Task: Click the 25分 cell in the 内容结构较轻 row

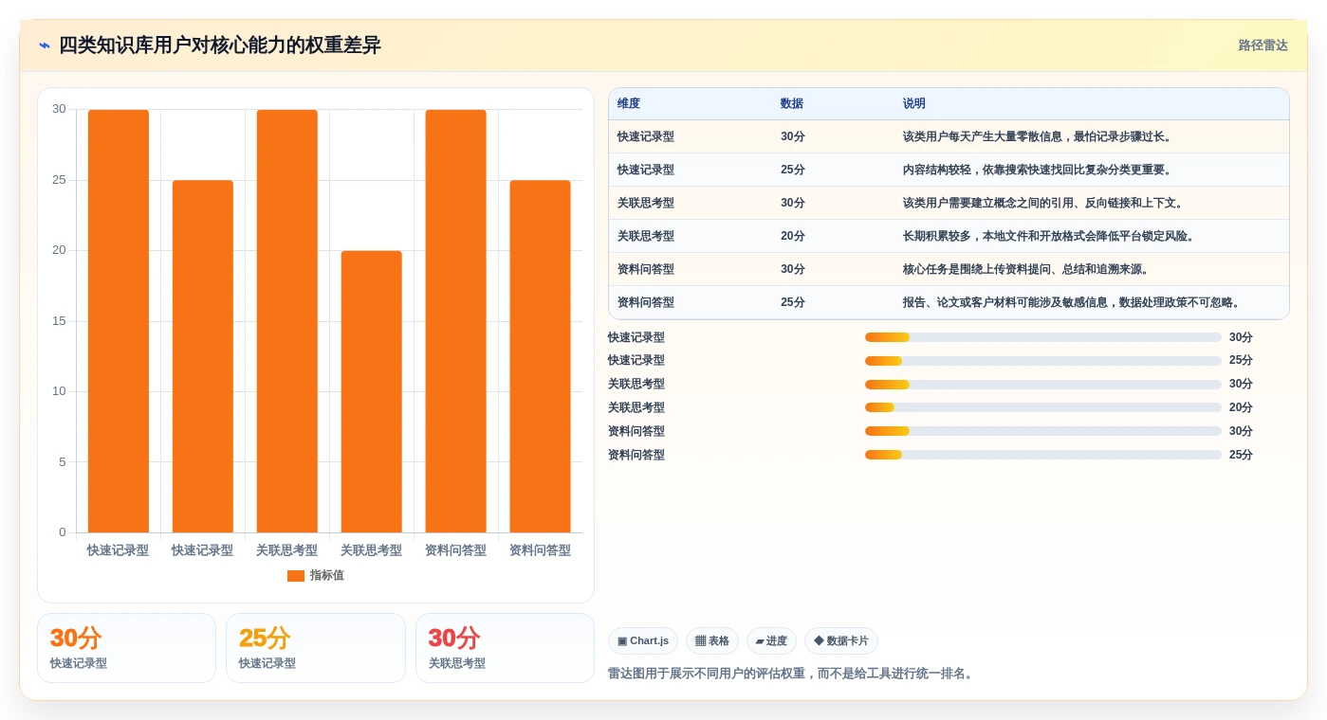Action: [793, 170]
